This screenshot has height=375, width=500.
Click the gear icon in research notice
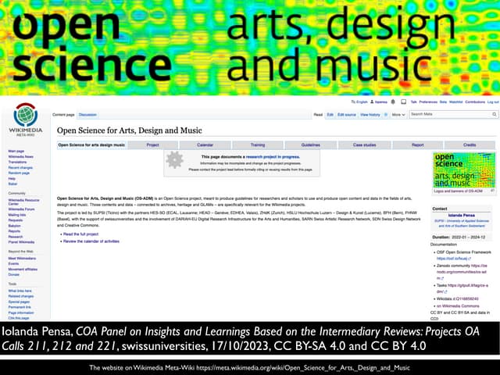(175, 160)
